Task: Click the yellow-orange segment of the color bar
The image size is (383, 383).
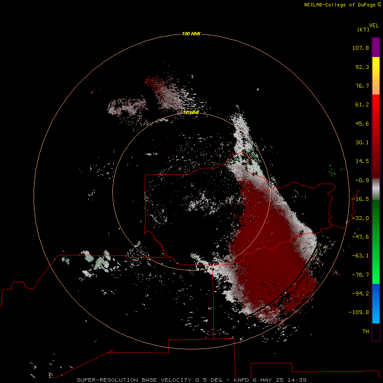Action: 376,76
